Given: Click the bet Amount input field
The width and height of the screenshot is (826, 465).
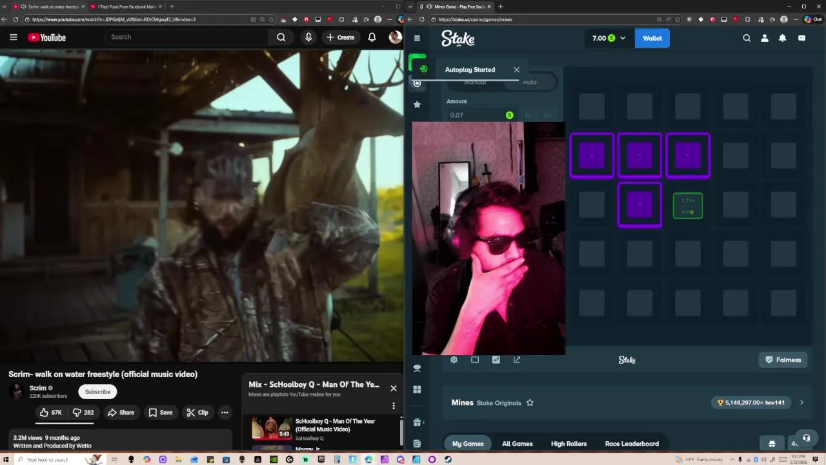Looking at the screenshot, I should click(483, 115).
